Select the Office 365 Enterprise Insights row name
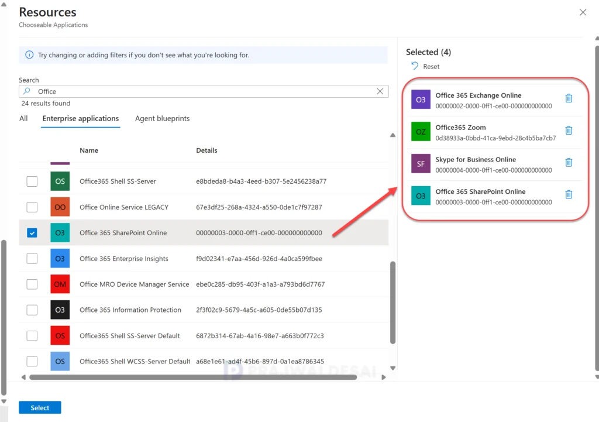The image size is (599, 422). (x=124, y=259)
